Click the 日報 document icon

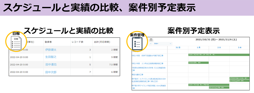(x=16, y=43)
